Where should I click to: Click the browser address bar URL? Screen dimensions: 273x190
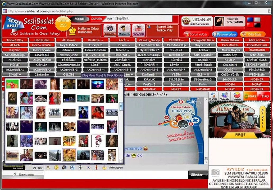[x=40, y=11]
